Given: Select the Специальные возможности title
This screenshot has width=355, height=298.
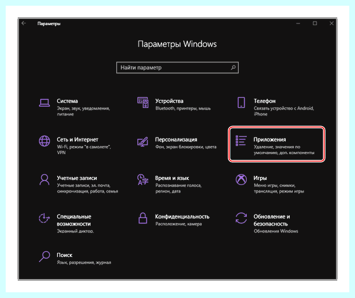Looking at the screenshot, I should tap(74, 220).
